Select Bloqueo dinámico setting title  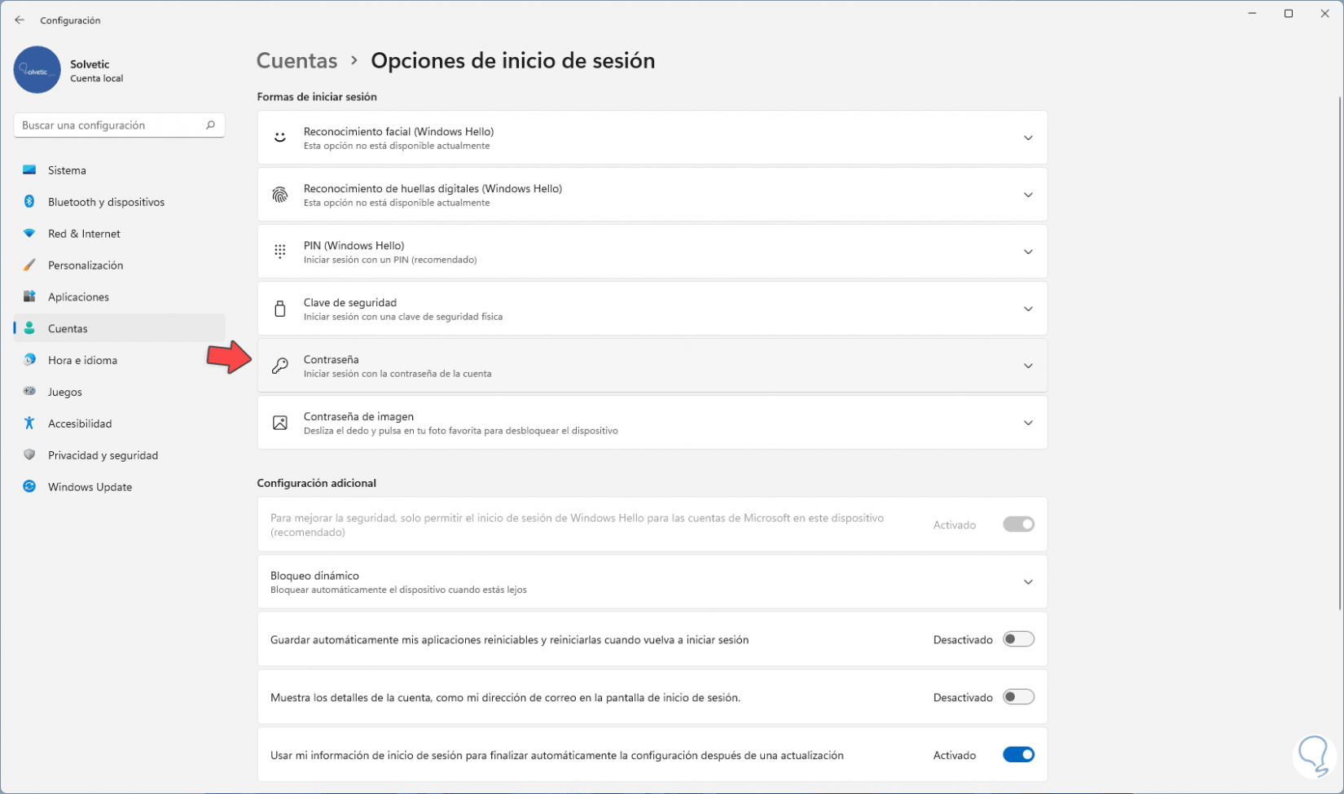[x=314, y=575]
